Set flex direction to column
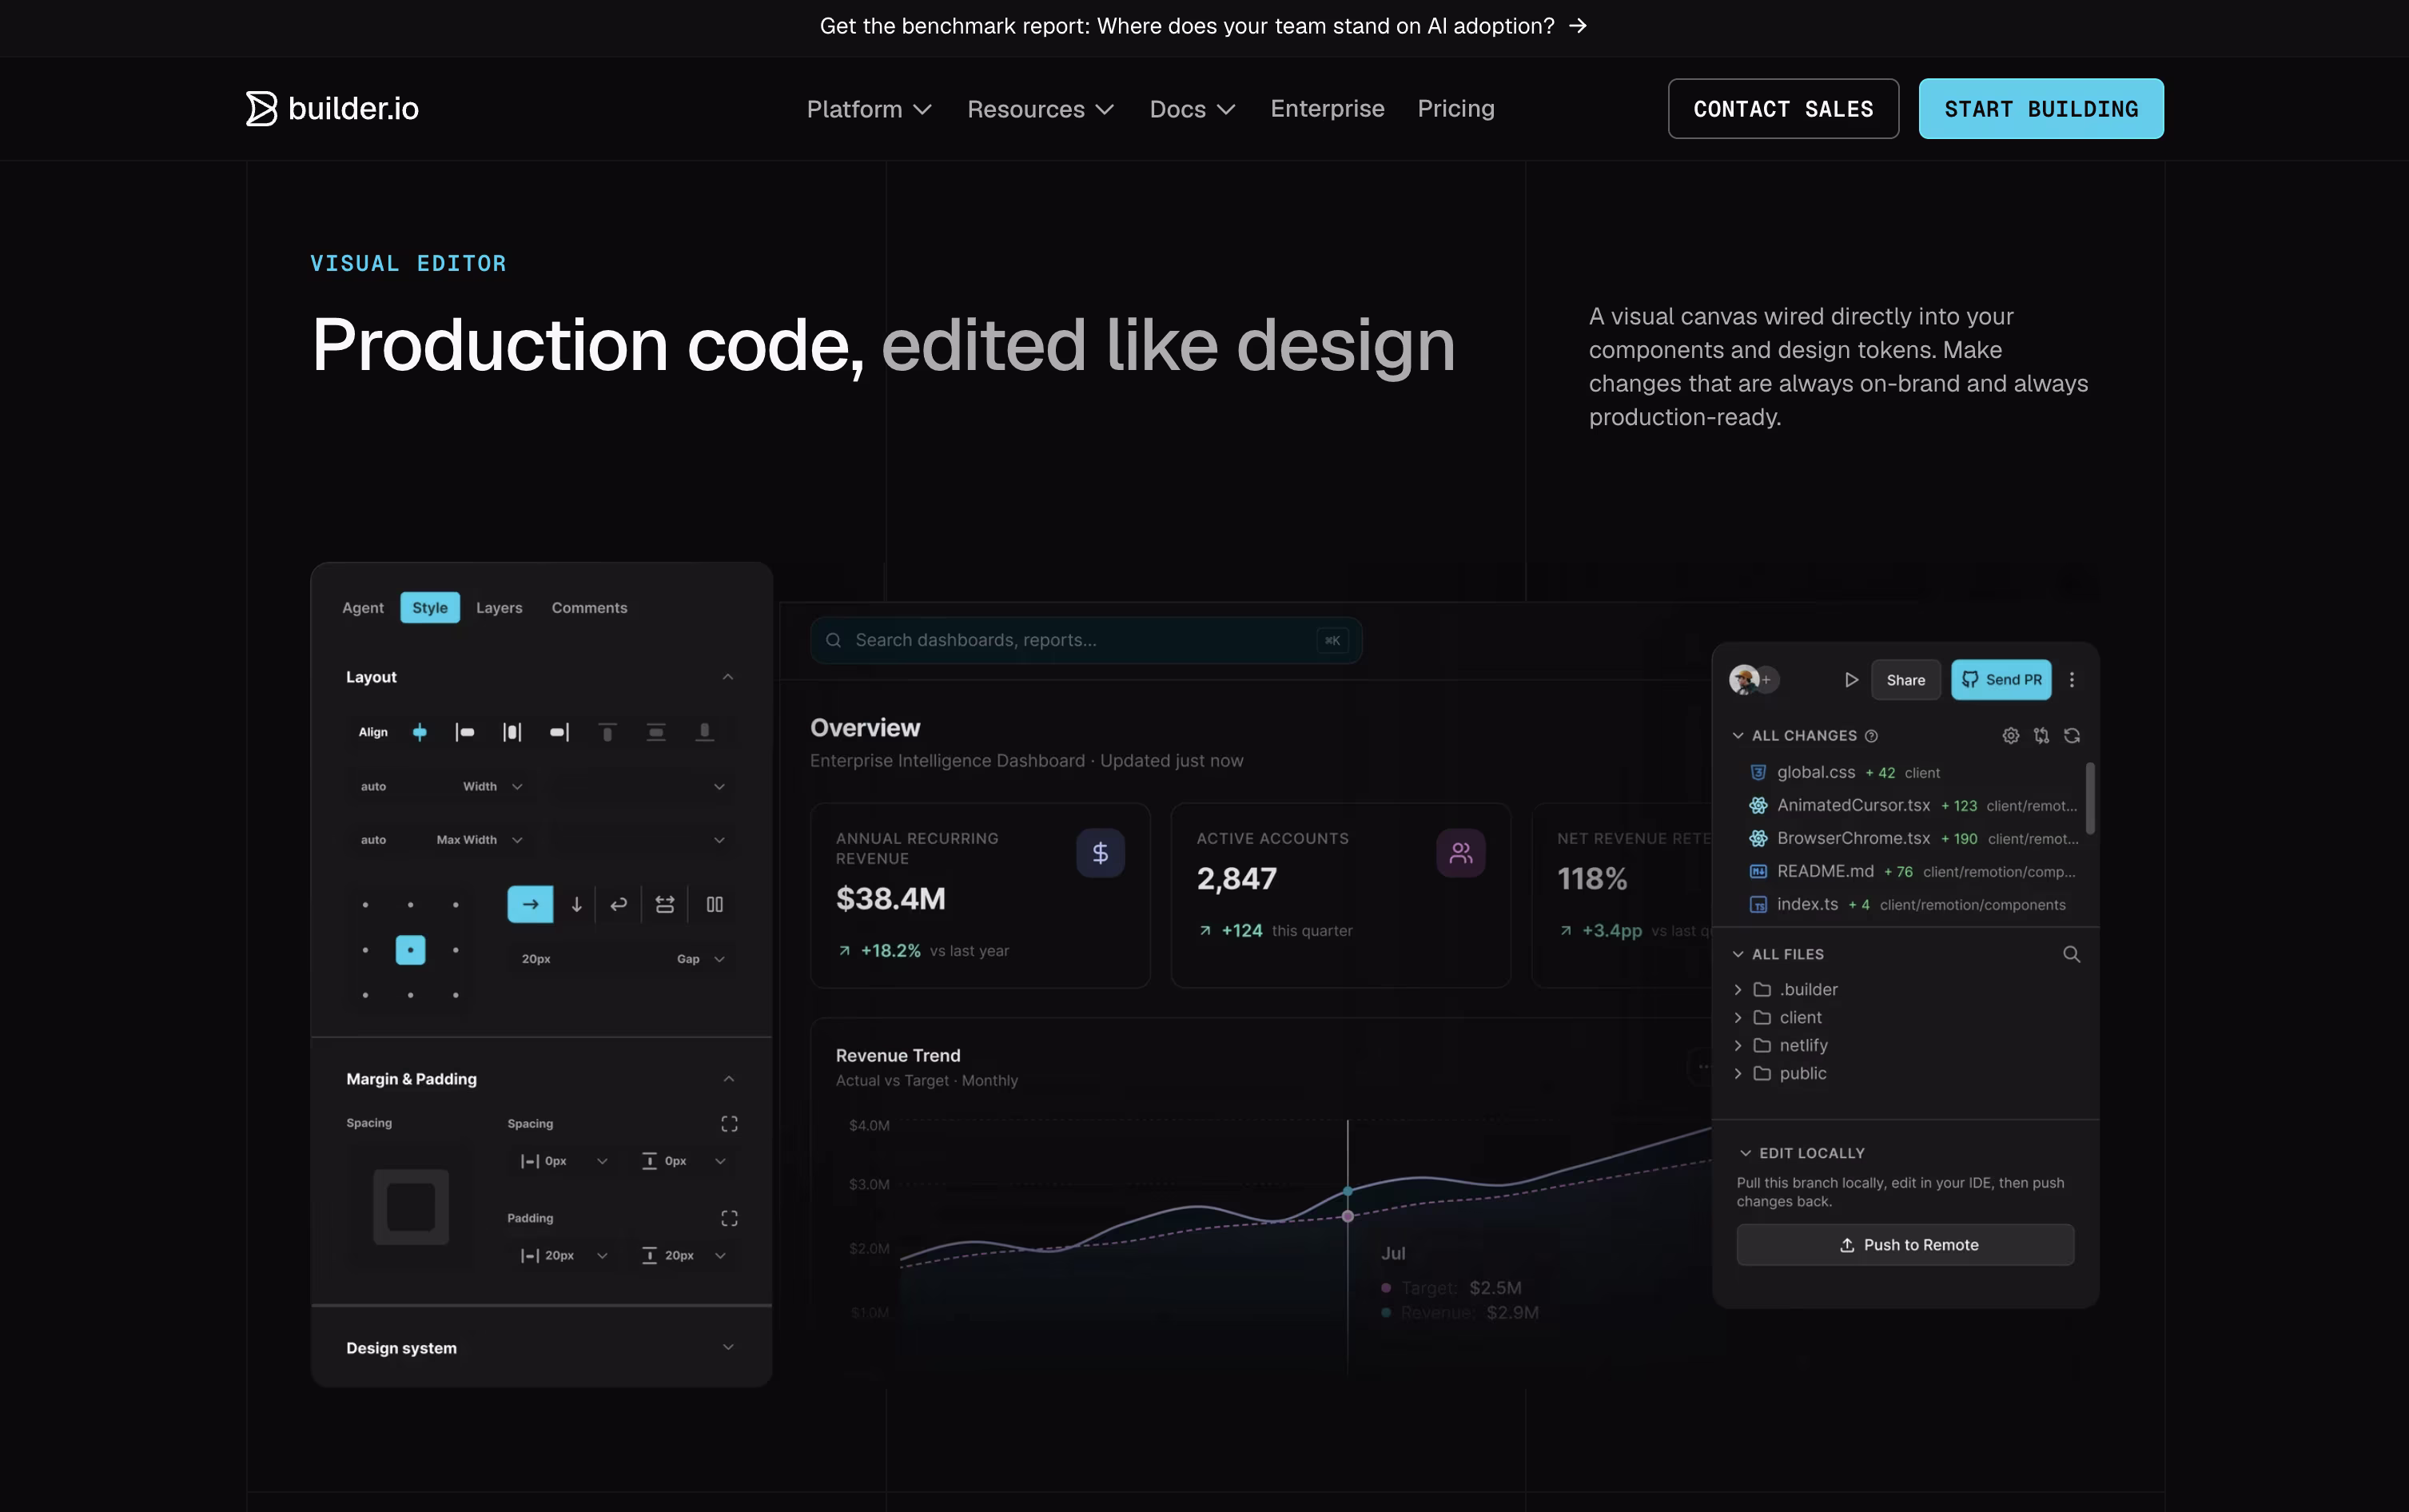Viewport: 2409px width, 1512px height. click(x=576, y=904)
